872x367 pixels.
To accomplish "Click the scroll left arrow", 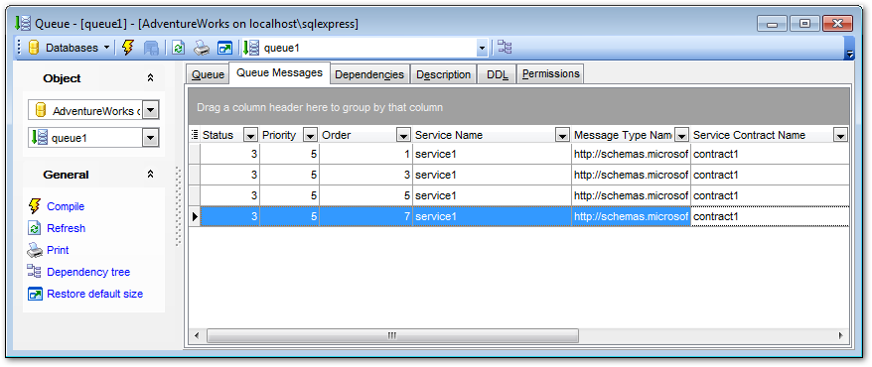I will coord(197,335).
